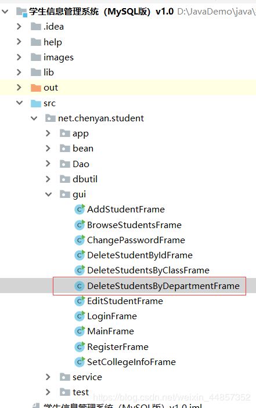Expand the app package arrow
The image size is (256, 408).
pyautogui.click(x=48, y=133)
